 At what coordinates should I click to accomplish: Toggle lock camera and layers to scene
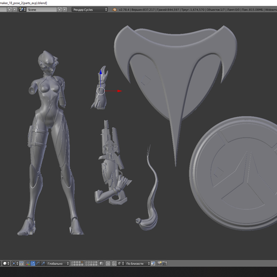pyautogui.click(x=101, y=264)
